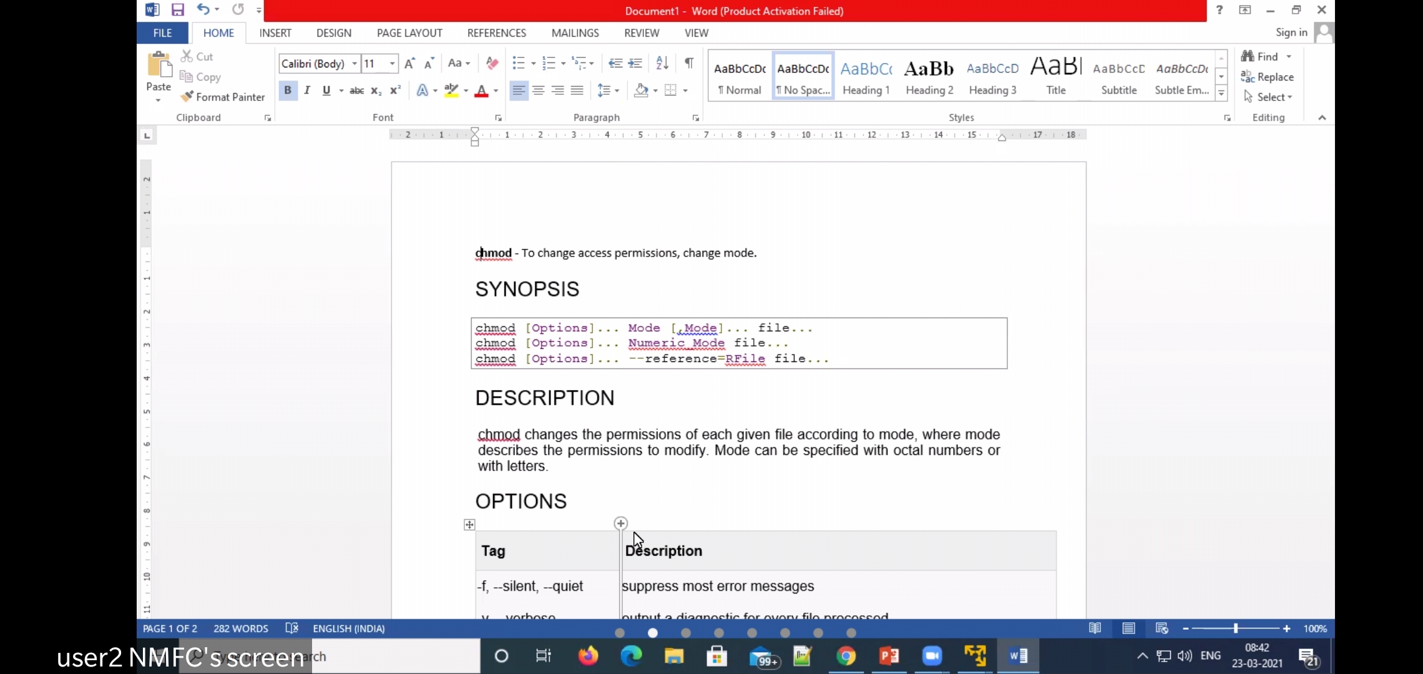Click the Save icon in Quick Access
Screen dimensions: 1423x674
(178, 10)
